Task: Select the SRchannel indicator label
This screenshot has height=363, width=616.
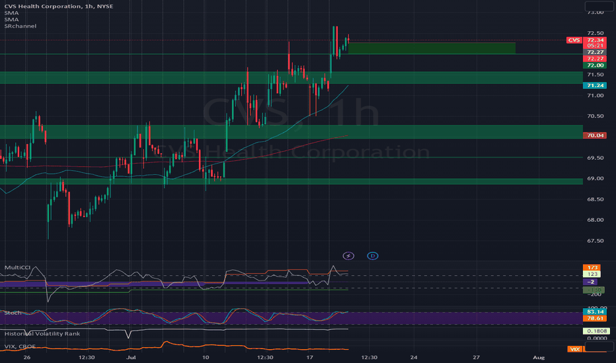Action: 20,26
